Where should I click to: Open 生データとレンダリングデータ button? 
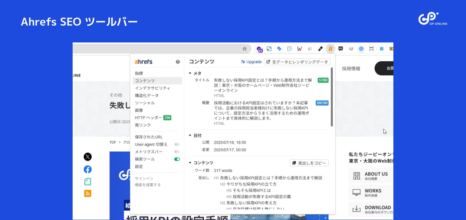tap(297, 62)
